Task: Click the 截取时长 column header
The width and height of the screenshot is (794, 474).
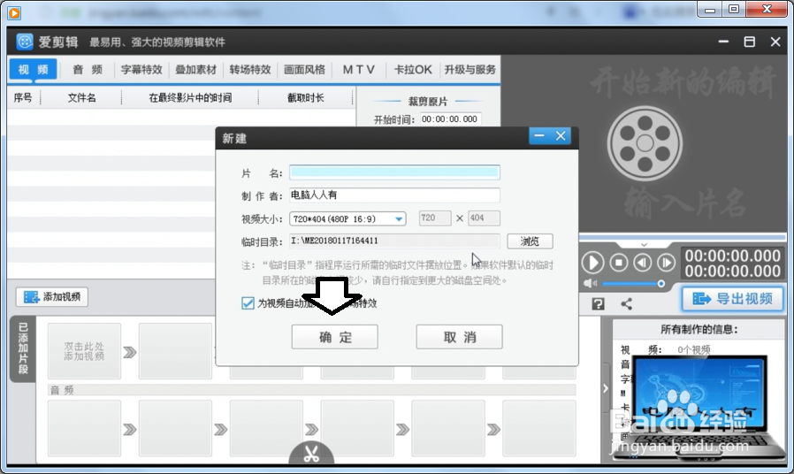Action: click(305, 98)
